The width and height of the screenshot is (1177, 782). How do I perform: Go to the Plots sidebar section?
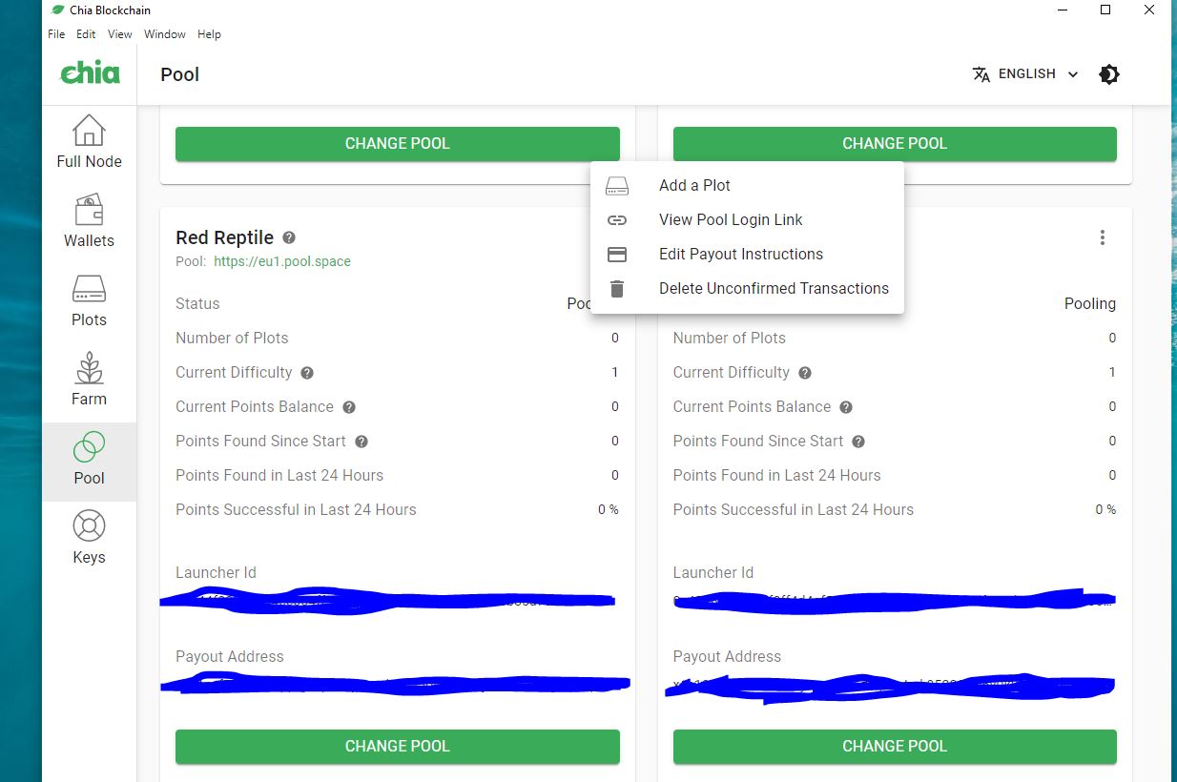pyautogui.click(x=89, y=301)
